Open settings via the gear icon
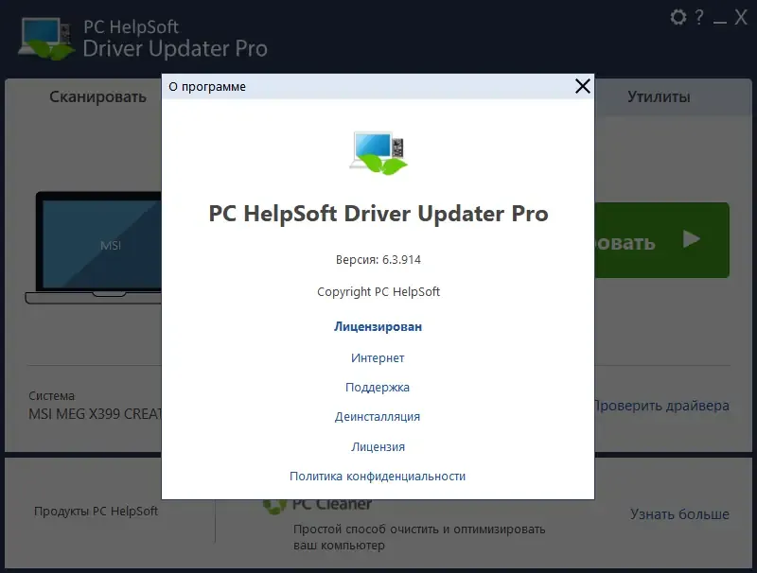The image size is (757, 573). tap(678, 17)
